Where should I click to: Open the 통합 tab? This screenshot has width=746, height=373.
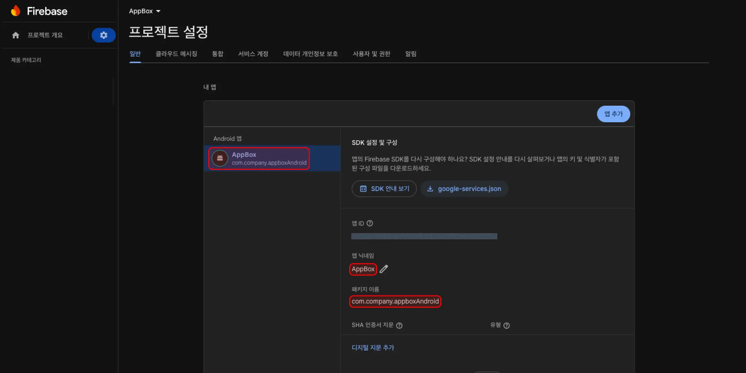pyautogui.click(x=218, y=54)
